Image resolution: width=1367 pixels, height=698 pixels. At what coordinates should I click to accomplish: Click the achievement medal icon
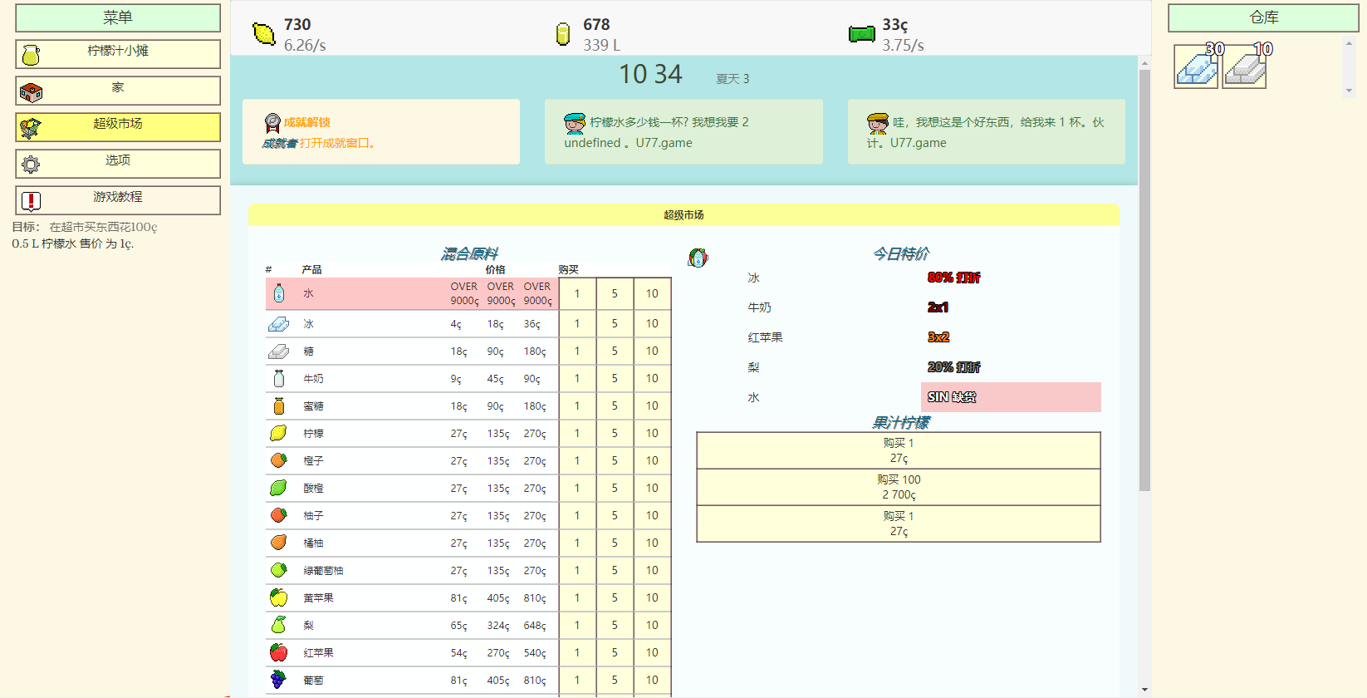(x=272, y=123)
